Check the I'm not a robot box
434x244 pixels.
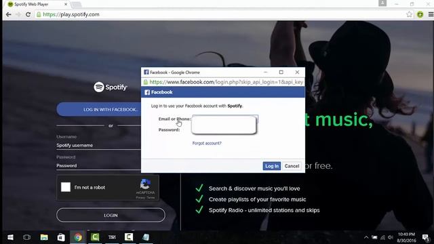click(x=66, y=187)
